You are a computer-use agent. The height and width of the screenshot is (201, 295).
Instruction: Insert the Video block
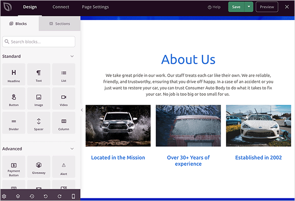64,99
